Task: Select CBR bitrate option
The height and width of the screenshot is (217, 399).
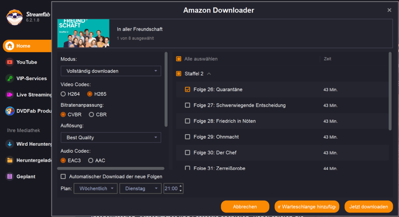Action: coord(91,115)
